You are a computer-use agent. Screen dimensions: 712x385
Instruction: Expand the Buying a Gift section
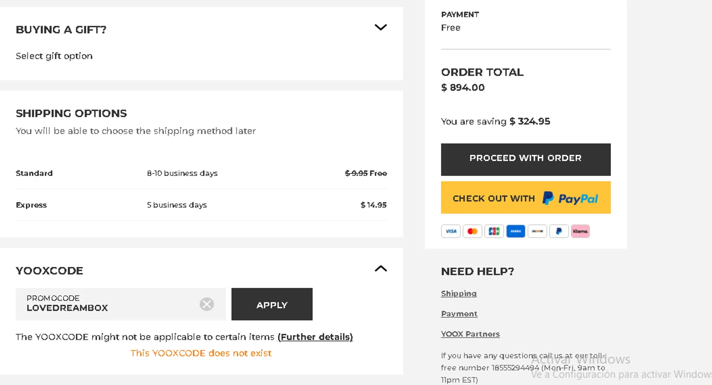point(381,27)
